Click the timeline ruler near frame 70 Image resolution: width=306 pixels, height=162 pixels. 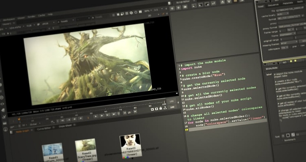pyautogui.click(x=120, y=108)
